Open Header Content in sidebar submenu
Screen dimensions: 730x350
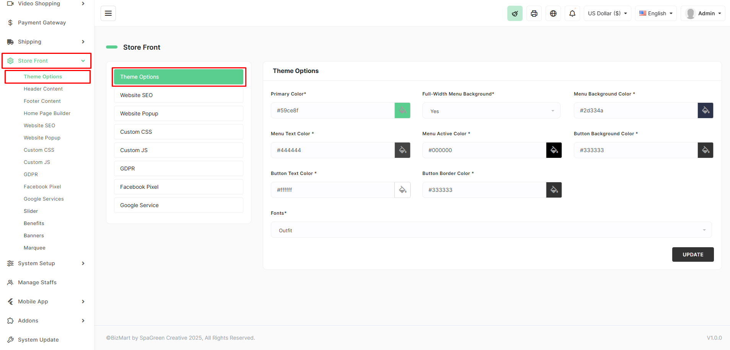click(43, 89)
